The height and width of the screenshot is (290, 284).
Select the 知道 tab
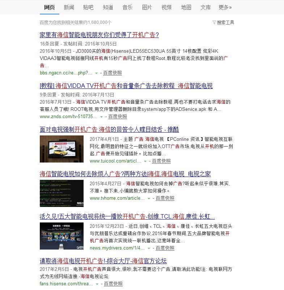point(108,7)
